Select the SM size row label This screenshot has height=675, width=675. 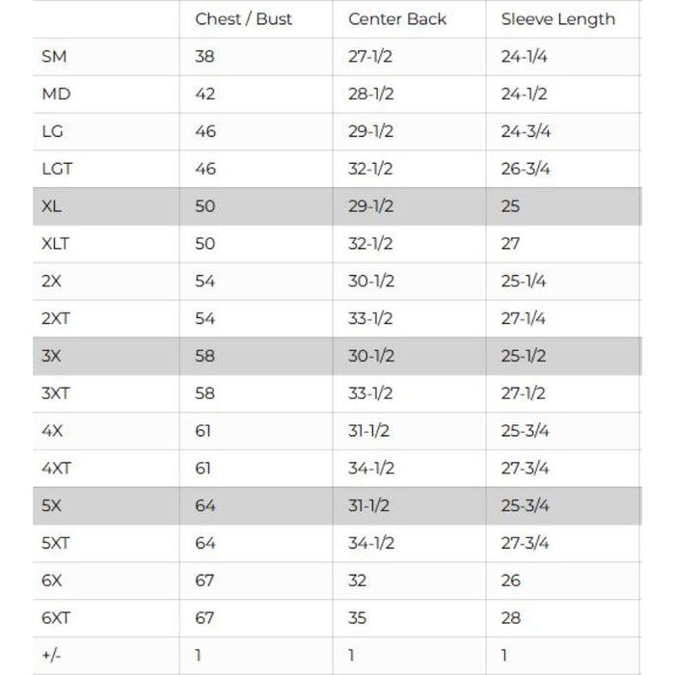pos(54,57)
